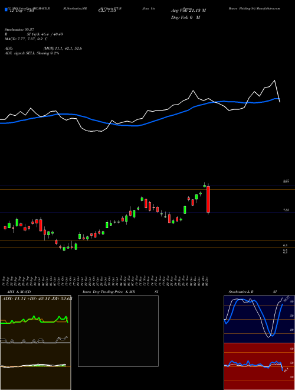Click the (MGR) 11.1, 42.1, 52.6 values

pos(63,48)
